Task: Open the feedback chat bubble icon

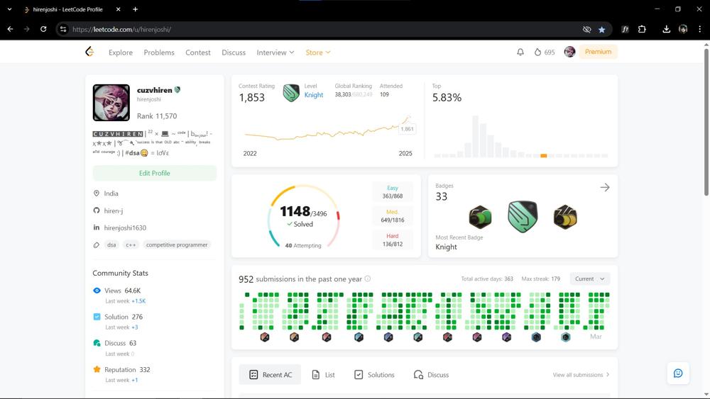Action: click(x=678, y=373)
